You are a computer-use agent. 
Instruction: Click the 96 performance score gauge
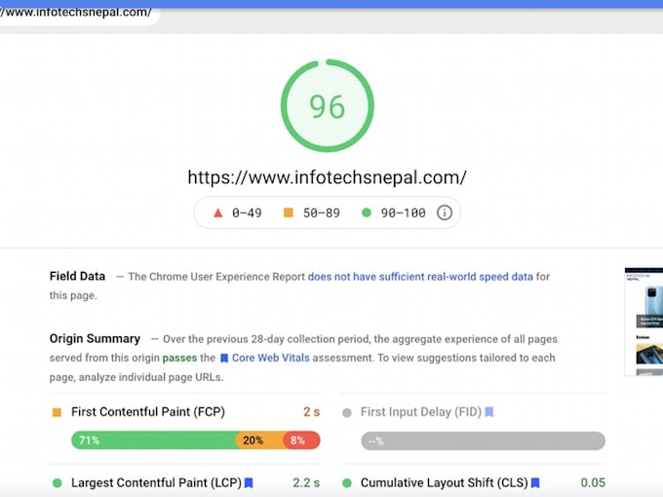(x=328, y=105)
